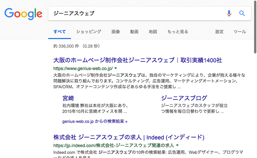Open the ツール options
257x158 pixels.
[240, 32]
